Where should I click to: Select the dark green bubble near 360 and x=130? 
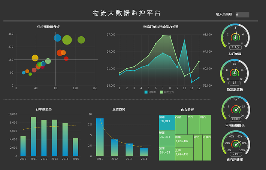coord(81,40)
